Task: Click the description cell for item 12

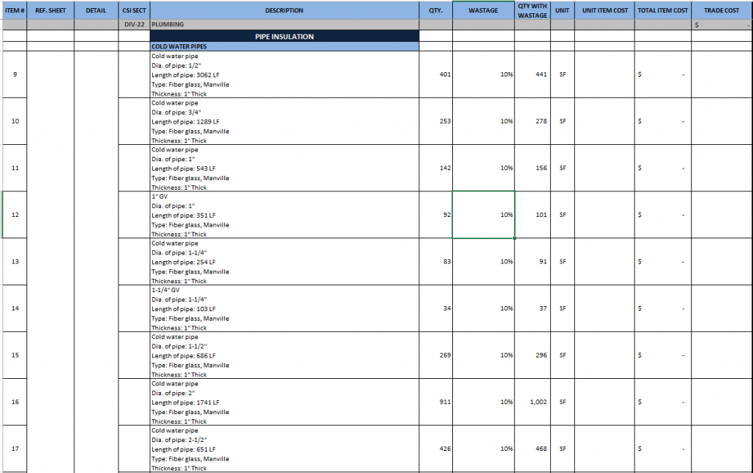Action: point(284,215)
